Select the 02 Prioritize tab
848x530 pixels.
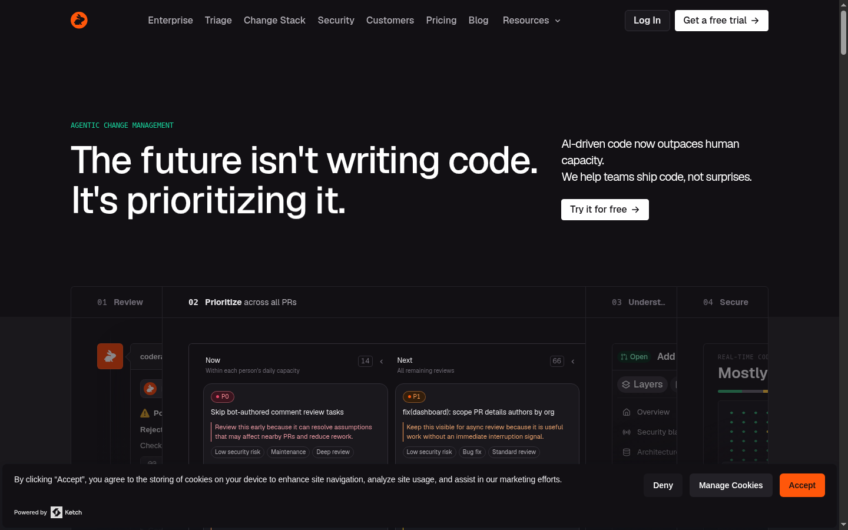point(374,302)
